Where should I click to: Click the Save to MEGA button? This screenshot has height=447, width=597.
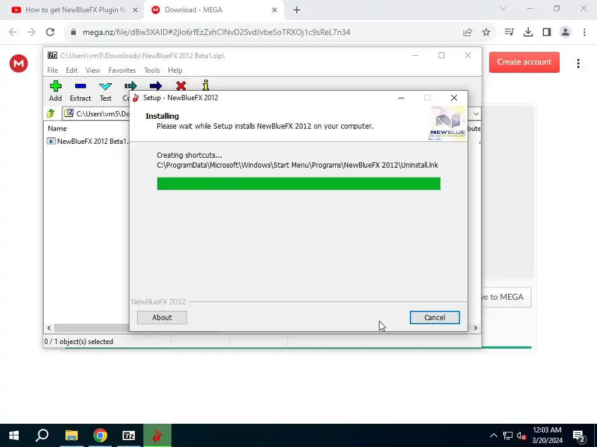(x=507, y=297)
